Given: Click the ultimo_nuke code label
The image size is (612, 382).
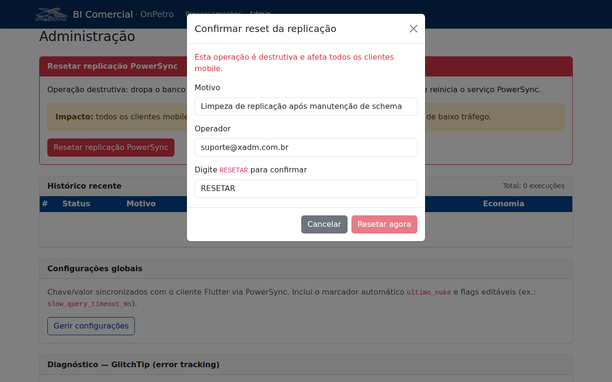Looking at the screenshot, I should pyautogui.click(x=429, y=292).
